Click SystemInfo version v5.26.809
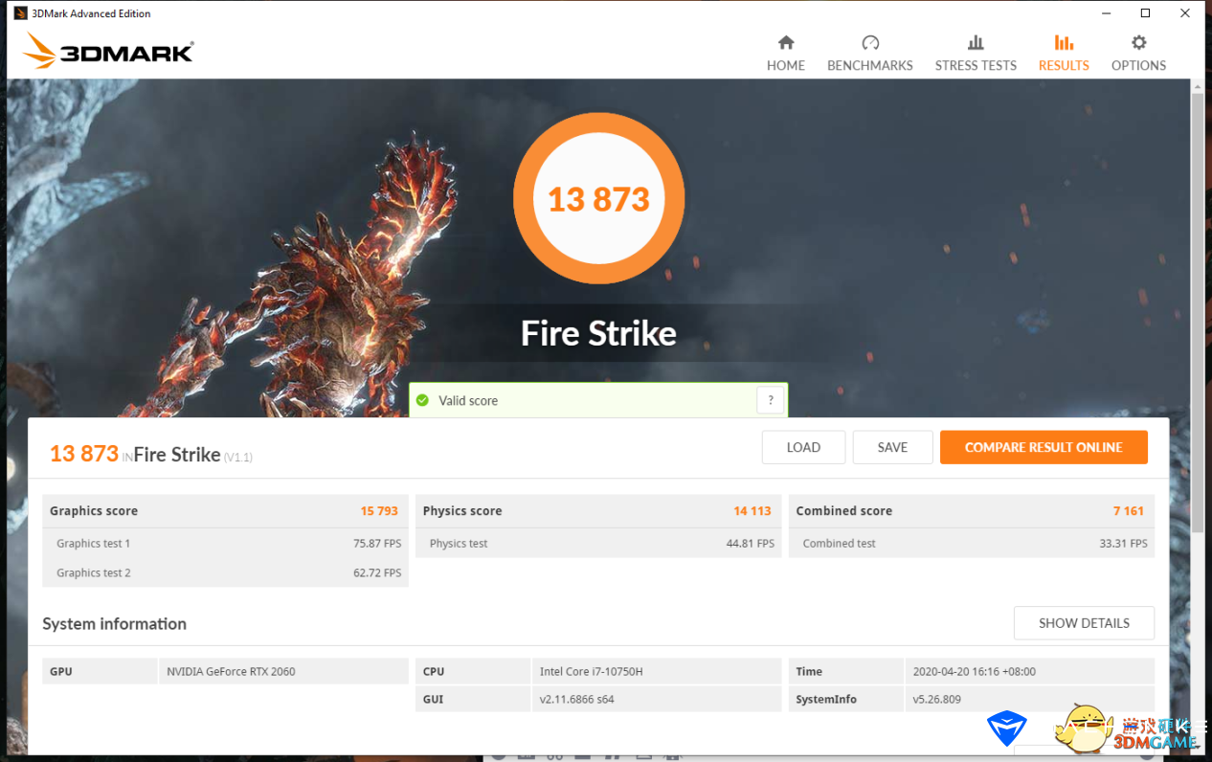Image resolution: width=1212 pixels, height=762 pixels. click(x=936, y=700)
